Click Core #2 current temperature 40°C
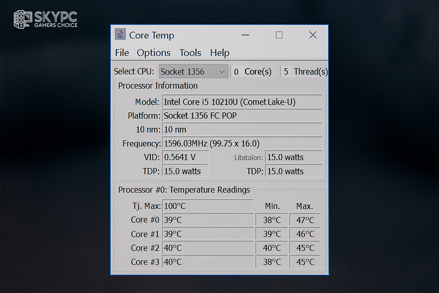This screenshot has width=439, height=293. 208,248
